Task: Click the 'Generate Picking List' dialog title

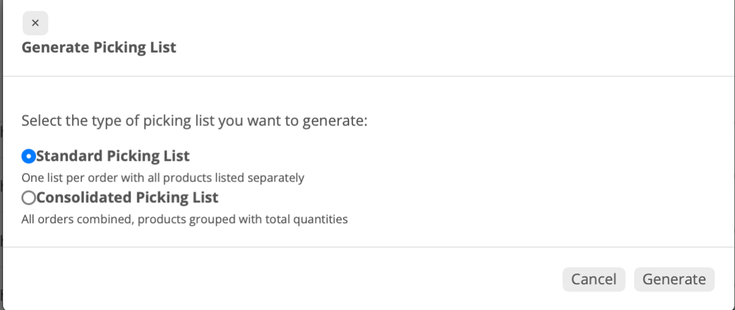Action: point(99,48)
